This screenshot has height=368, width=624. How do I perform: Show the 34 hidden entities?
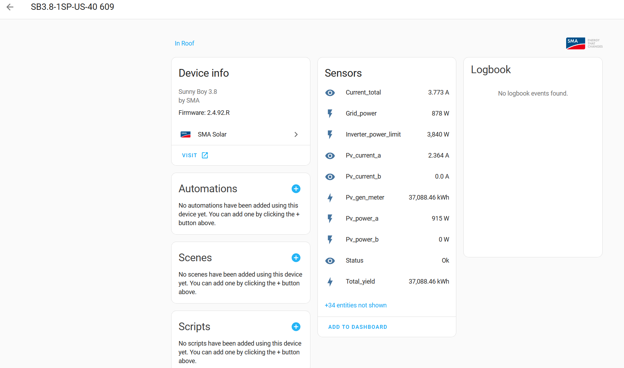[355, 305]
